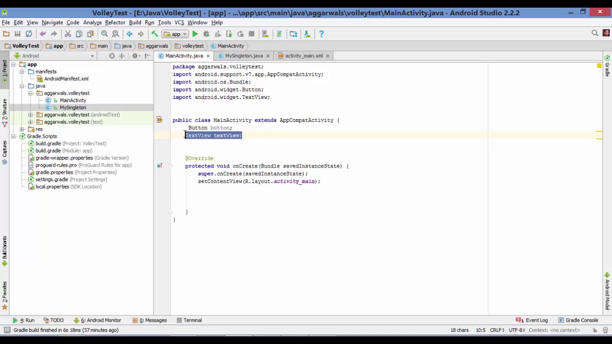Open SDK Manager icon
The image size is (612, 344).
coord(307,34)
